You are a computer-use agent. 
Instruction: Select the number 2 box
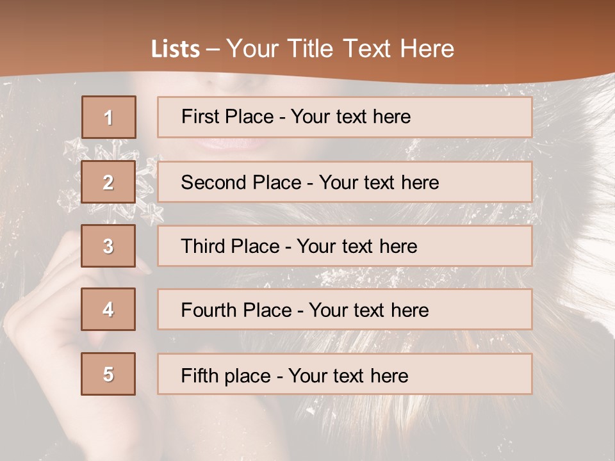(108, 182)
